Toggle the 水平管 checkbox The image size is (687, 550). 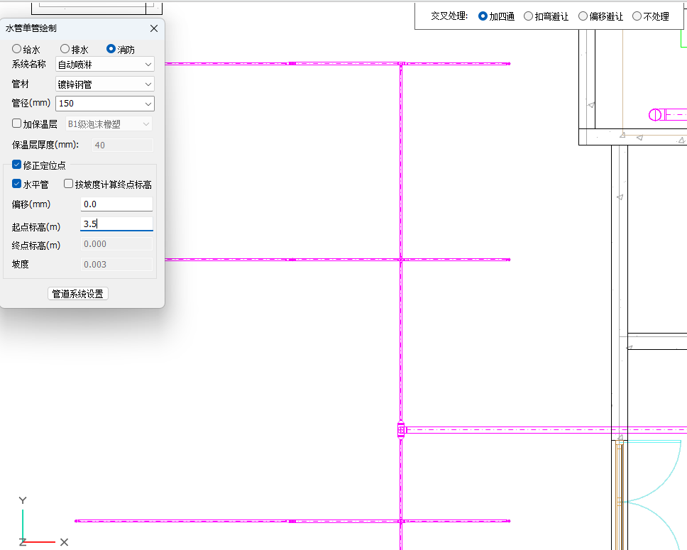pos(17,184)
